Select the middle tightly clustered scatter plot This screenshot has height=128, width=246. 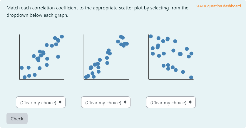106,57
